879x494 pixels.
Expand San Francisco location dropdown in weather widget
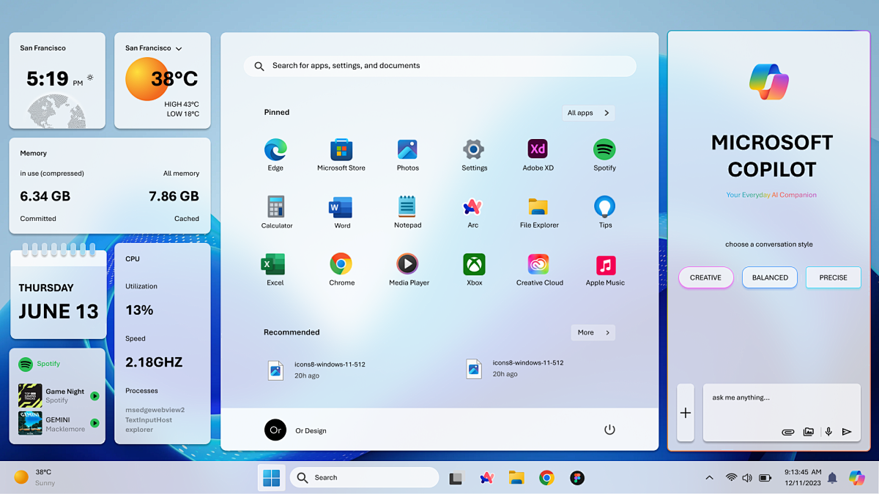[x=179, y=49]
